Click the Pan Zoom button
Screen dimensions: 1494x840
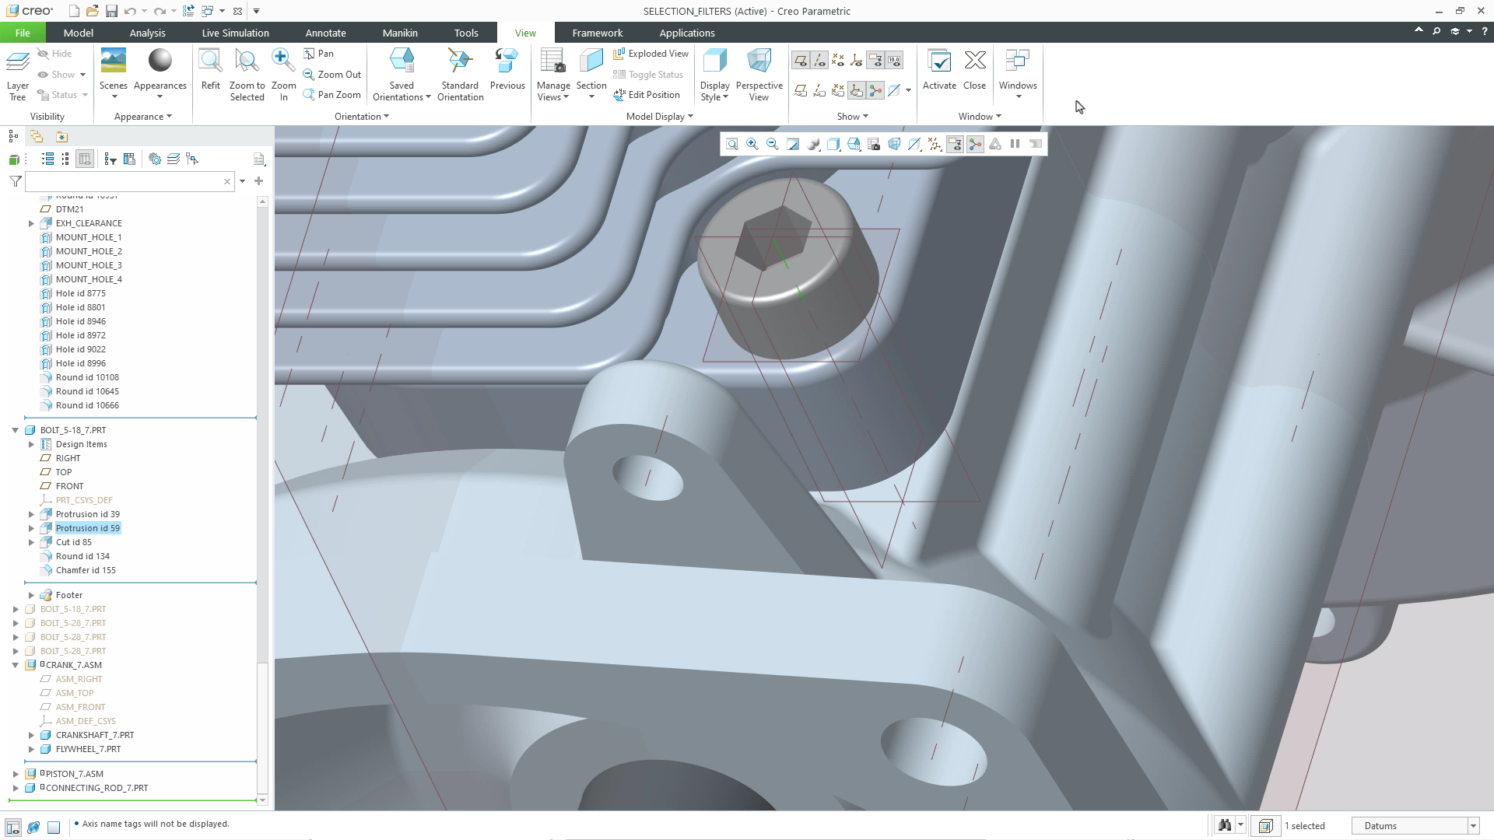coord(332,95)
